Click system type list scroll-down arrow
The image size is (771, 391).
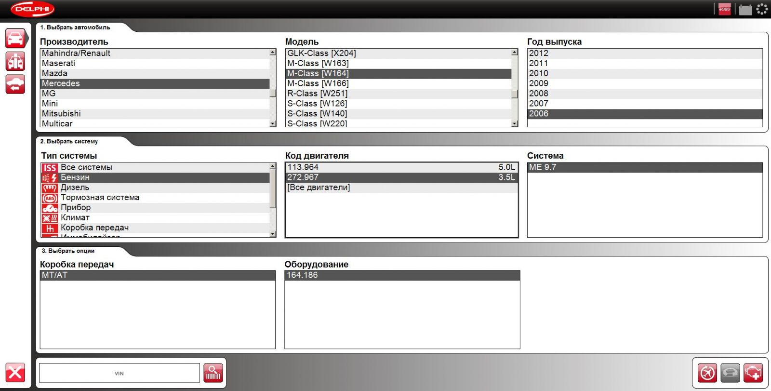(273, 234)
